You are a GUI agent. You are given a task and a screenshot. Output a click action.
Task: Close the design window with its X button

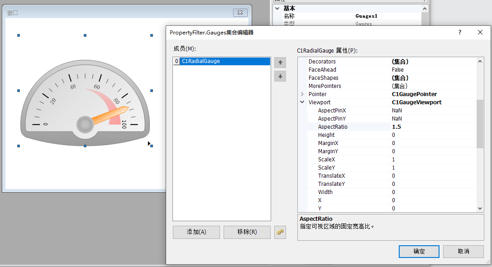tap(240, 13)
